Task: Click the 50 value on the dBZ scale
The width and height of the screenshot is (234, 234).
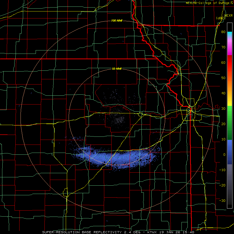Action: click(223, 78)
